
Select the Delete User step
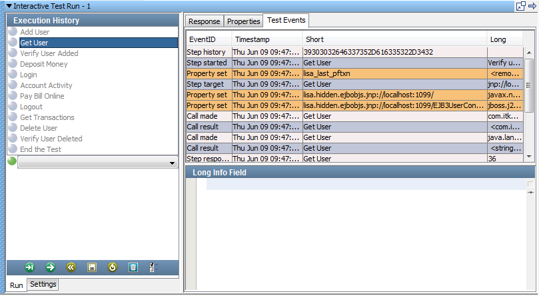click(39, 128)
